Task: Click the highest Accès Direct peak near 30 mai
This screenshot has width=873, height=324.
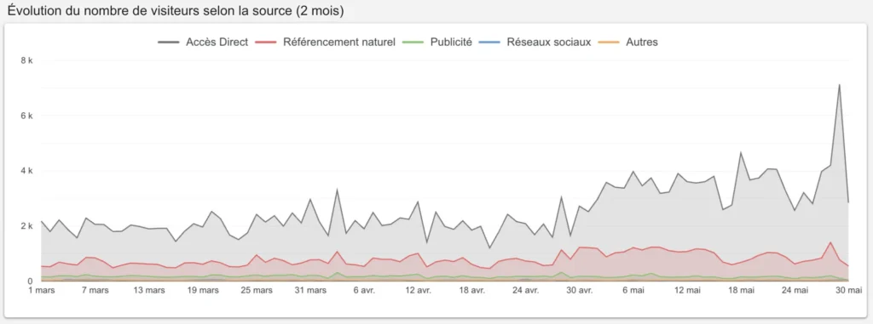Action: 839,85
